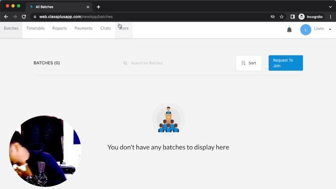
Task: Close the All Batches tab
Action: (88, 7)
